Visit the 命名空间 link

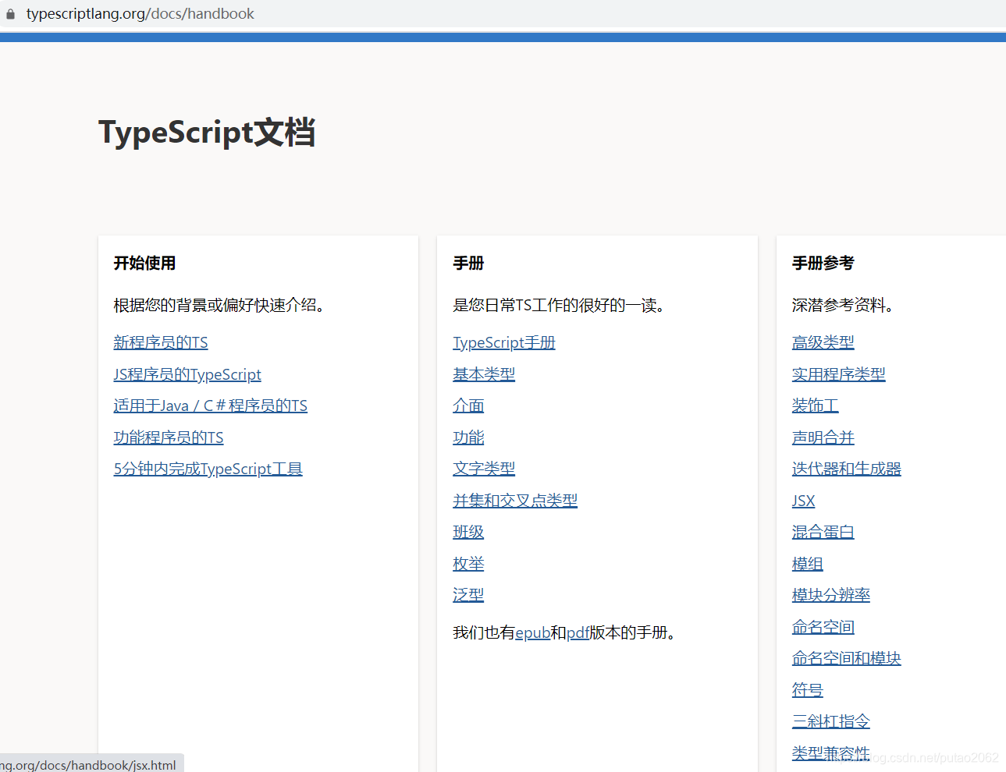coord(823,626)
